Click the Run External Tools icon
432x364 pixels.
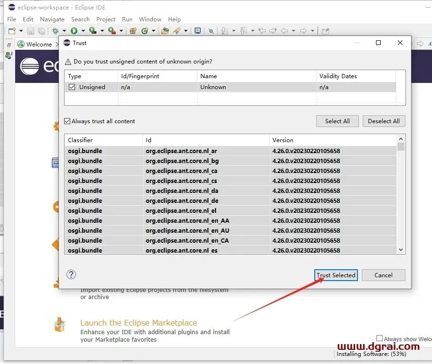click(112, 31)
